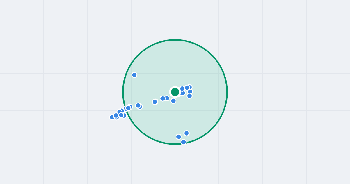Select the isolated blue dot in the circle's upper-left area

[134, 75]
